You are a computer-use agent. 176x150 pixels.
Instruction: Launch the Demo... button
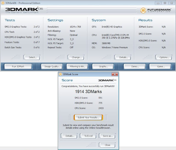134,66
